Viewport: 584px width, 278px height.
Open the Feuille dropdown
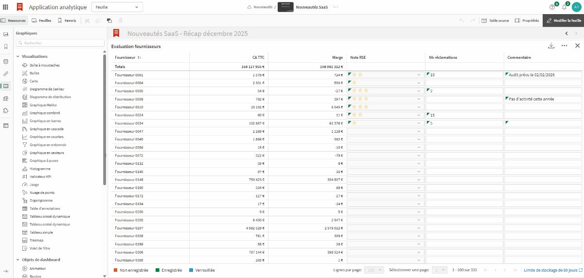[x=117, y=7]
